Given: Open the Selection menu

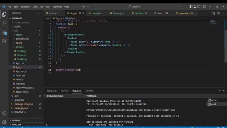Looking at the screenshot, I should click(x=25, y=7).
